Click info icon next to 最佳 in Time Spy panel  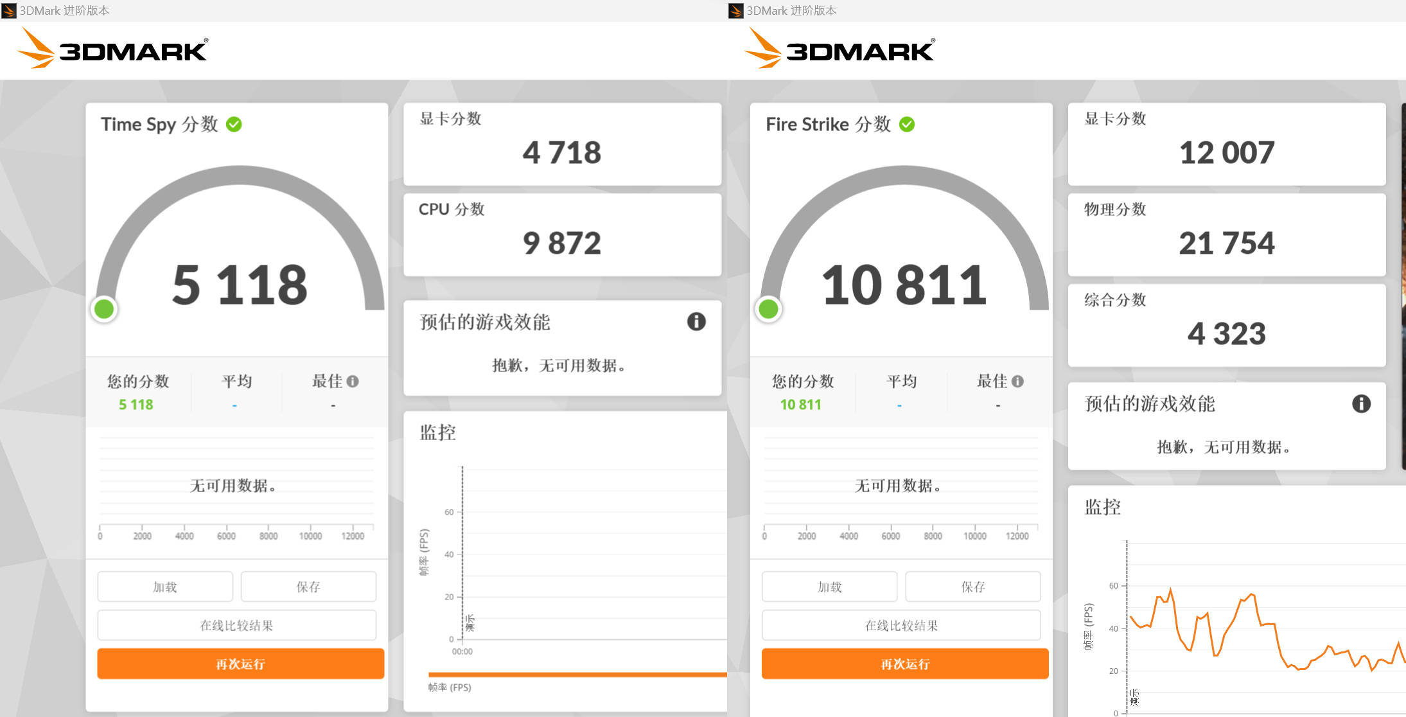click(x=353, y=381)
